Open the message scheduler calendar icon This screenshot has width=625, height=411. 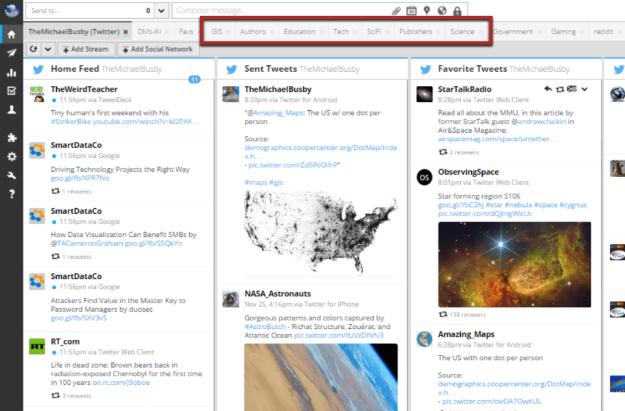tap(411, 10)
